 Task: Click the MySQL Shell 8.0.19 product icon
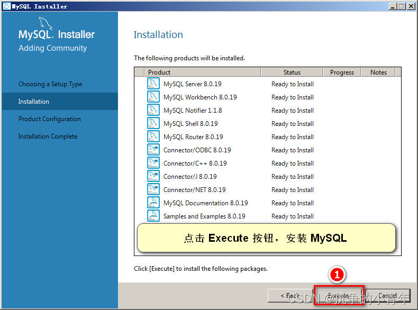(153, 123)
